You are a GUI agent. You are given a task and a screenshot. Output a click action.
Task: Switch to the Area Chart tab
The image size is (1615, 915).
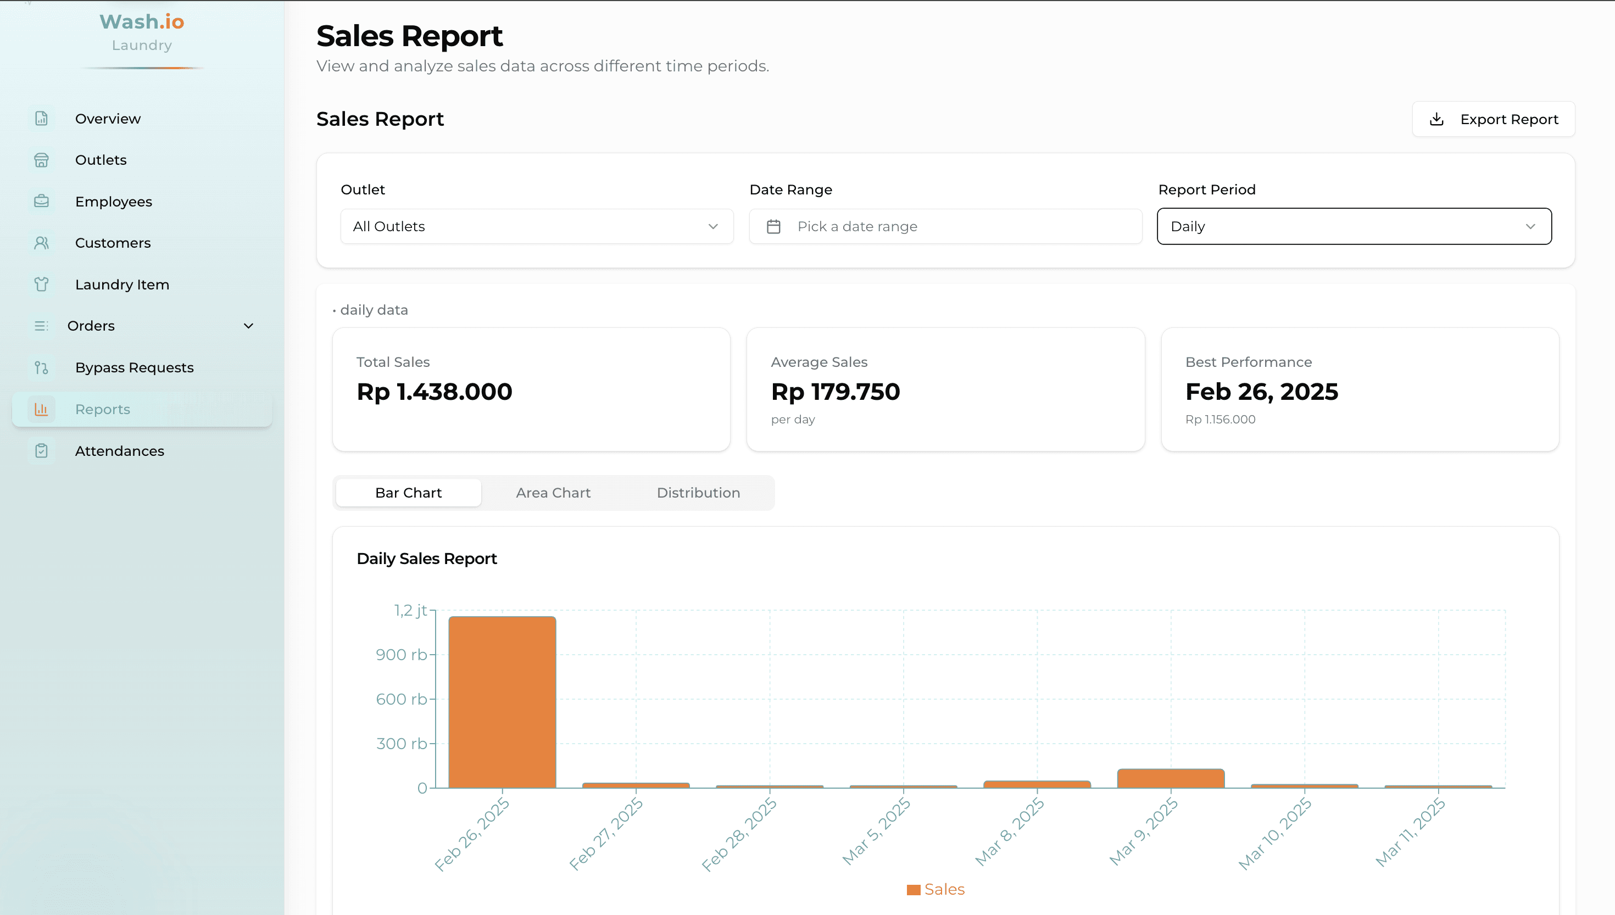[553, 493]
